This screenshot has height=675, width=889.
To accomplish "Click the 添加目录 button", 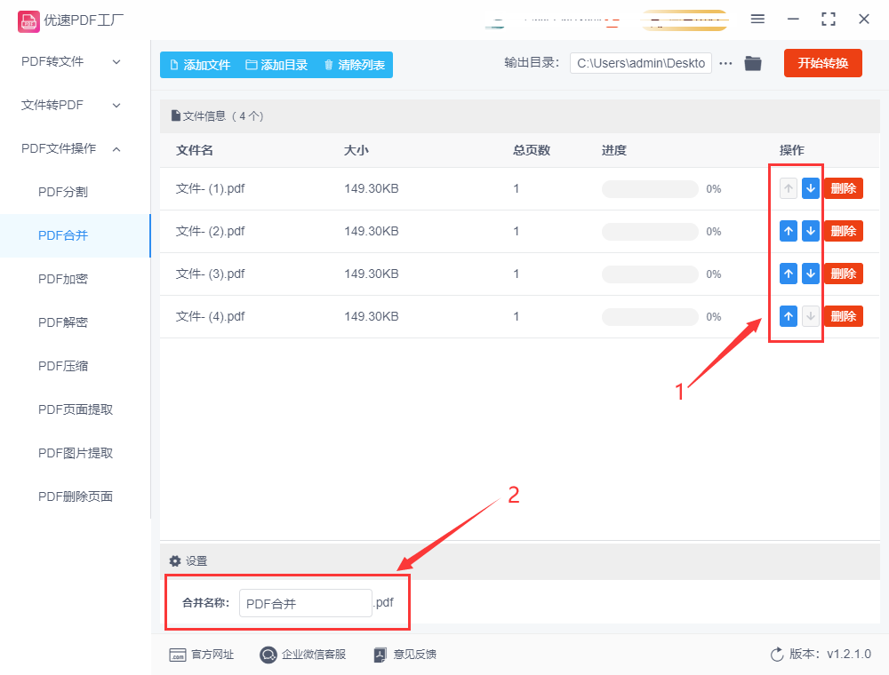I will (276, 65).
